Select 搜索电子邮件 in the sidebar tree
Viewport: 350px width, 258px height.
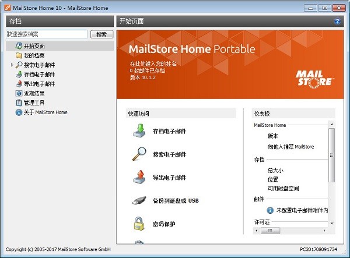point(39,65)
